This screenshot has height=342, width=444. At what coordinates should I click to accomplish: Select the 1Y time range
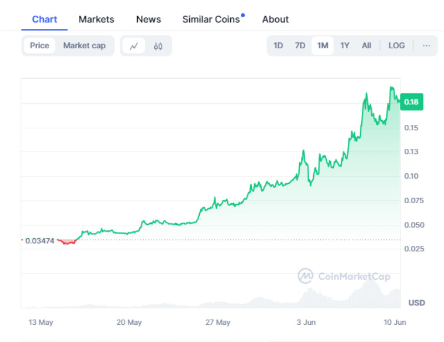(345, 46)
